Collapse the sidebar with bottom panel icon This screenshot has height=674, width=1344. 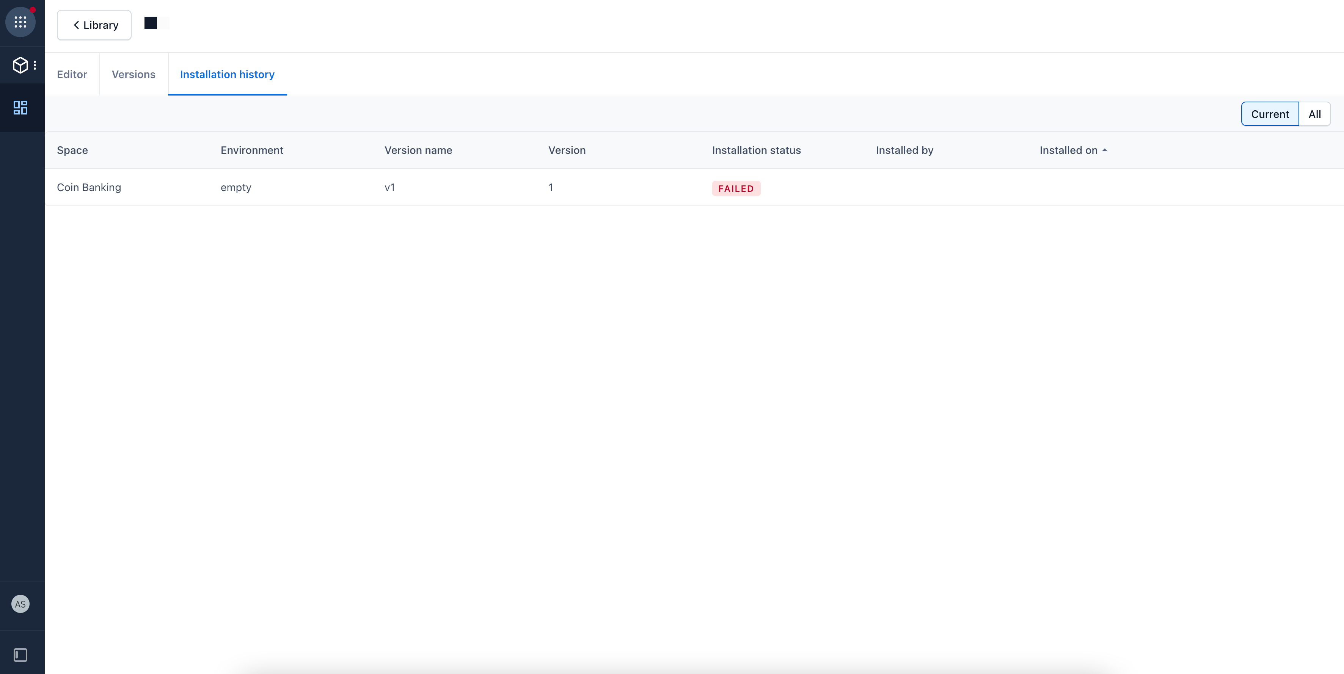coord(20,655)
